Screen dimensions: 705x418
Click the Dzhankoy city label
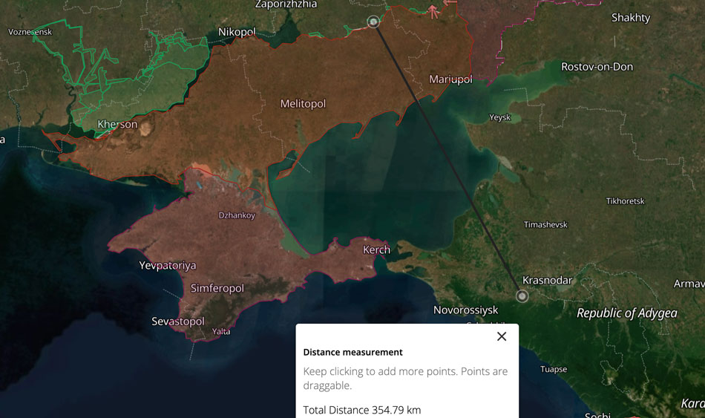(237, 215)
